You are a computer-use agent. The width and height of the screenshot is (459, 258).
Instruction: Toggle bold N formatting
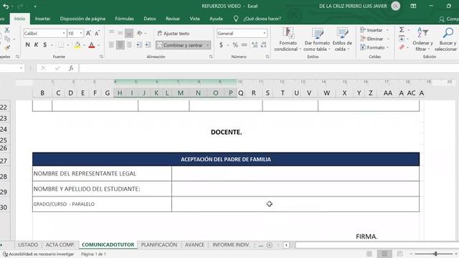[x=27, y=44]
